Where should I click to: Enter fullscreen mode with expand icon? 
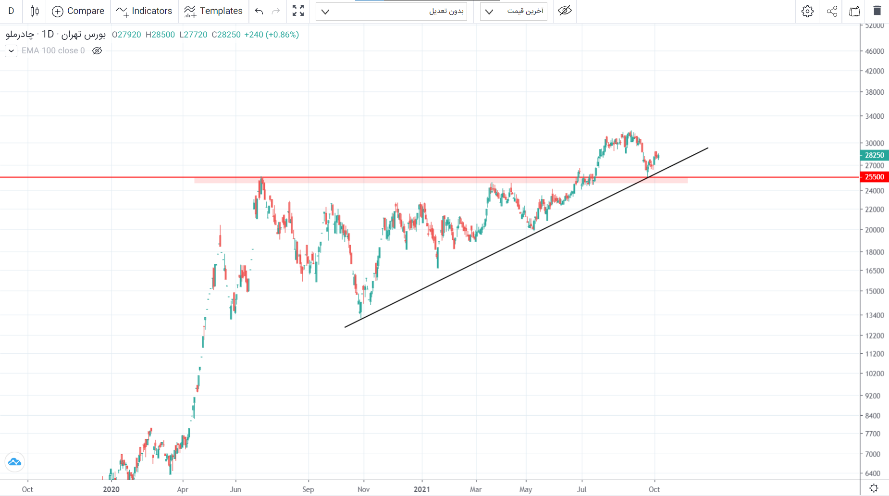[x=298, y=11]
